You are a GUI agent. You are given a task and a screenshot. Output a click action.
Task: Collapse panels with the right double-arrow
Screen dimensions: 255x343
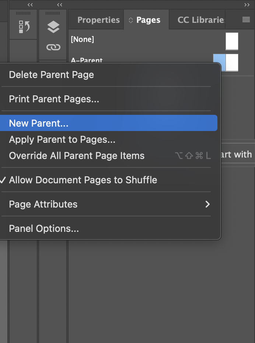pyautogui.click(x=247, y=5)
